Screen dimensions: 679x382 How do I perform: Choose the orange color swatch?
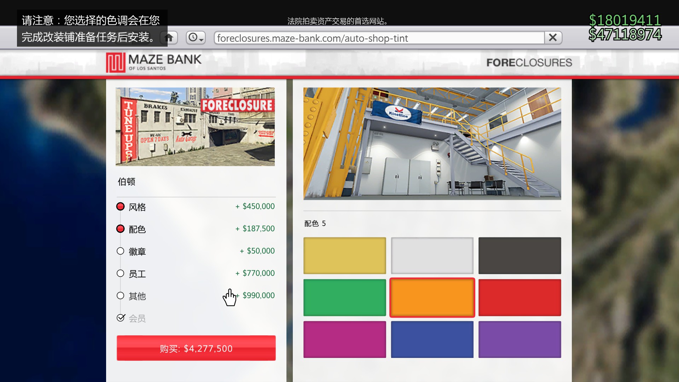[x=432, y=297]
